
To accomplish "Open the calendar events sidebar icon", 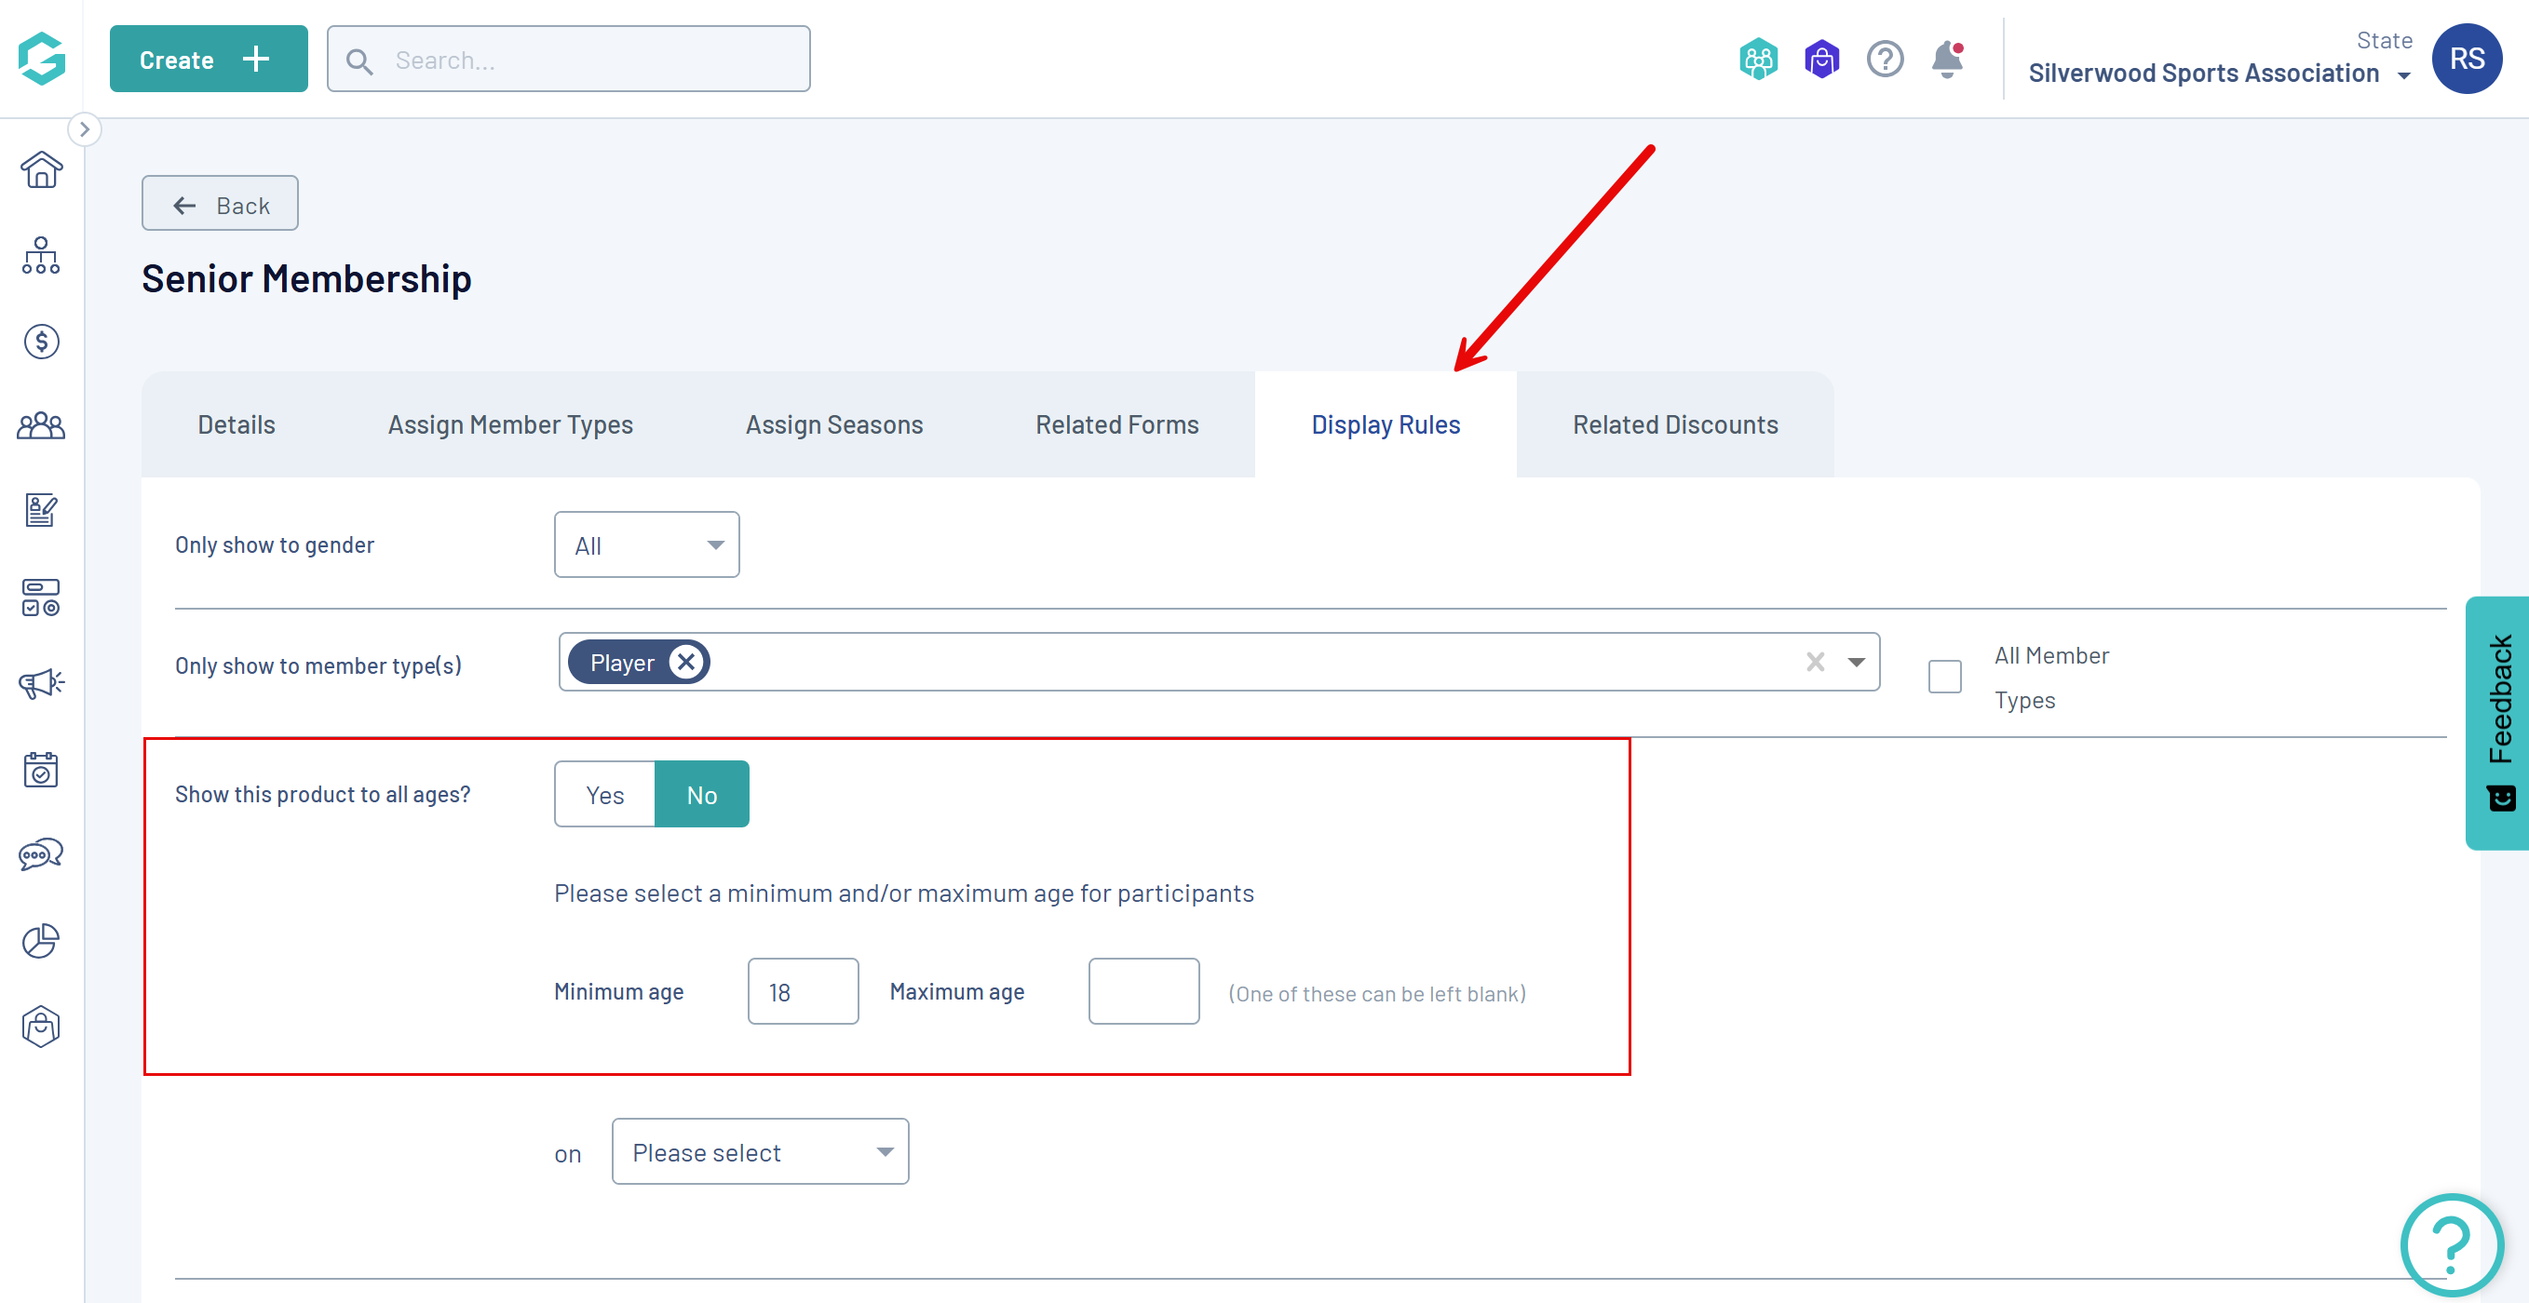I will tap(41, 770).
